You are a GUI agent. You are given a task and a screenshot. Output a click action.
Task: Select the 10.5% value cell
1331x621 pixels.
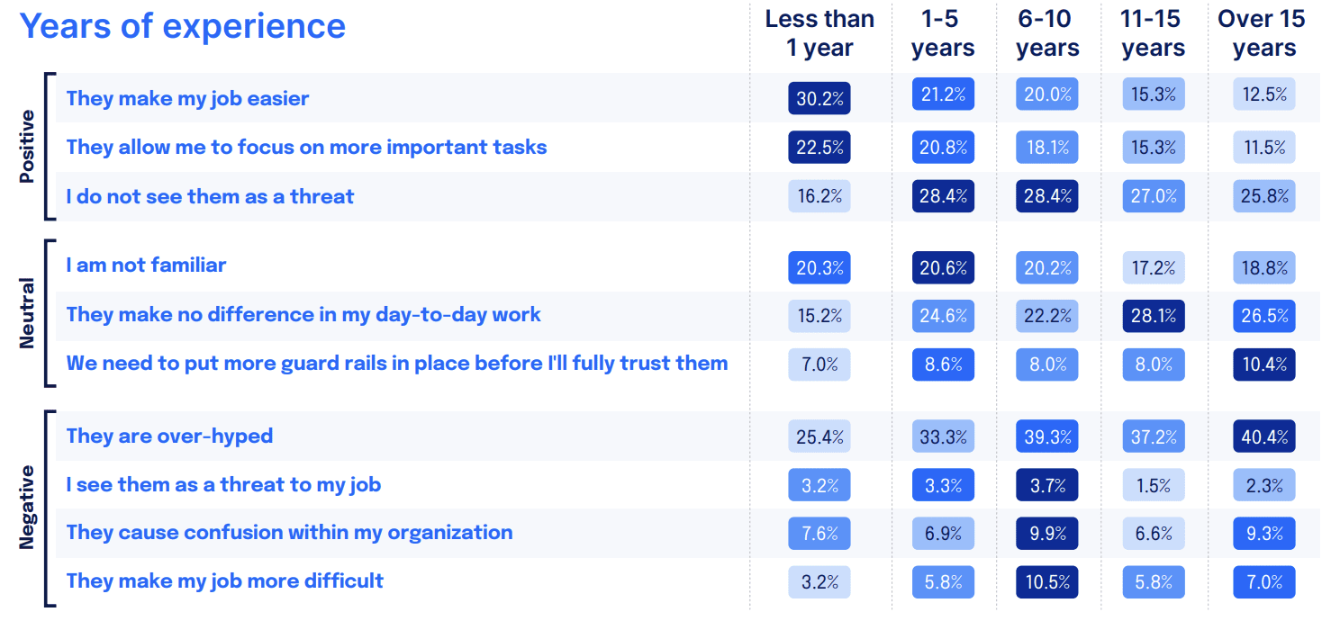click(1047, 581)
